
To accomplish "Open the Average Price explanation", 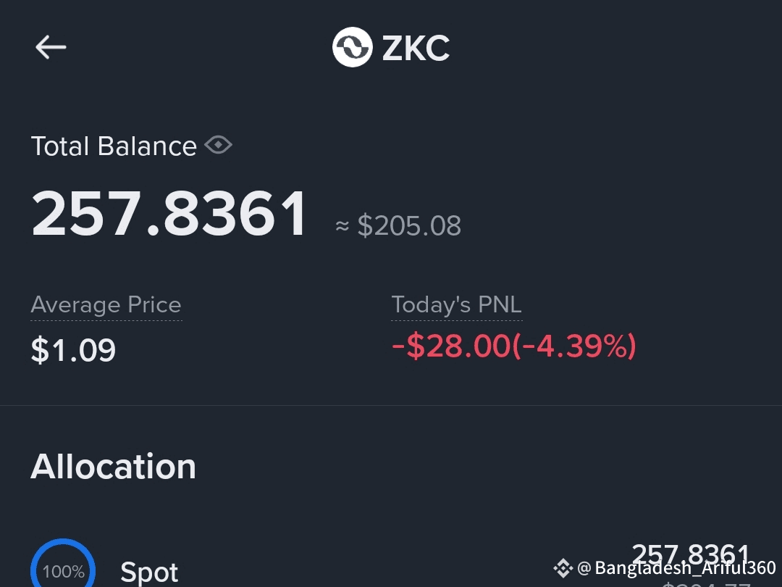I will [106, 305].
